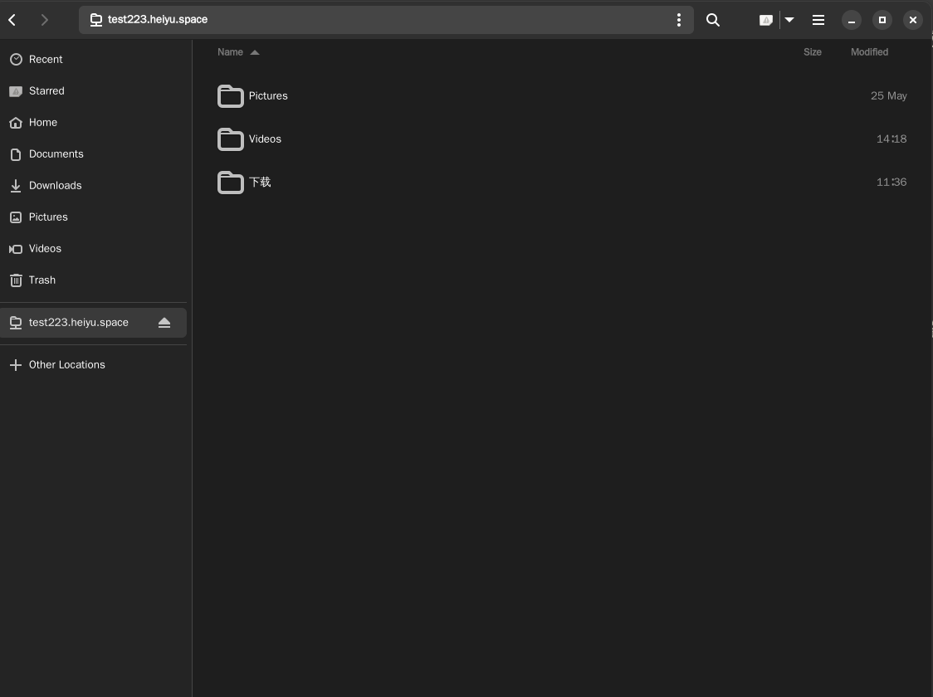Click the Recent clock icon

coord(16,60)
